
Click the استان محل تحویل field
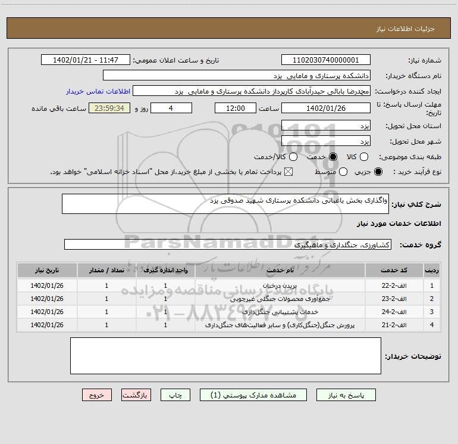point(326,125)
